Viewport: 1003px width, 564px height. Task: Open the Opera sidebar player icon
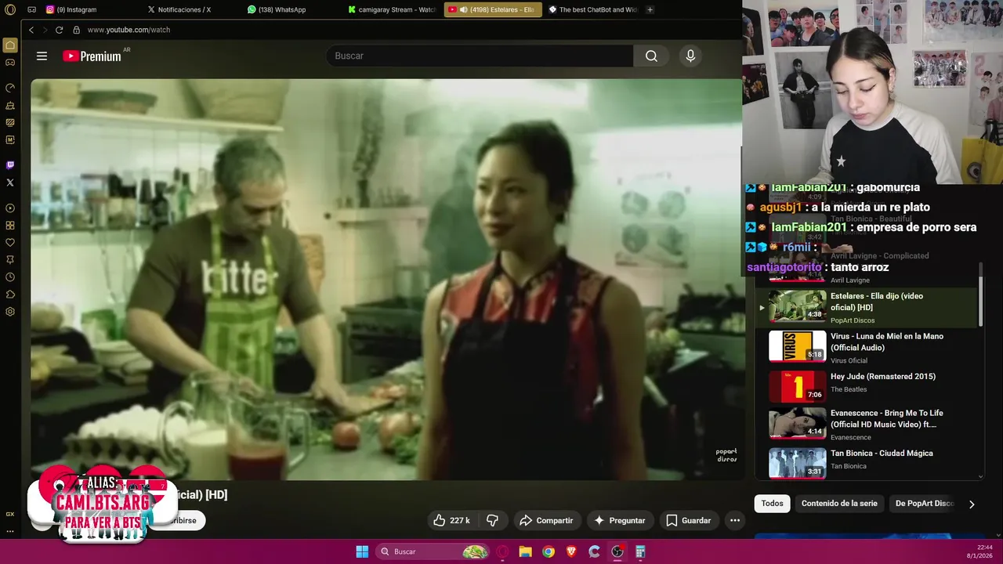pyautogui.click(x=10, y=208)
